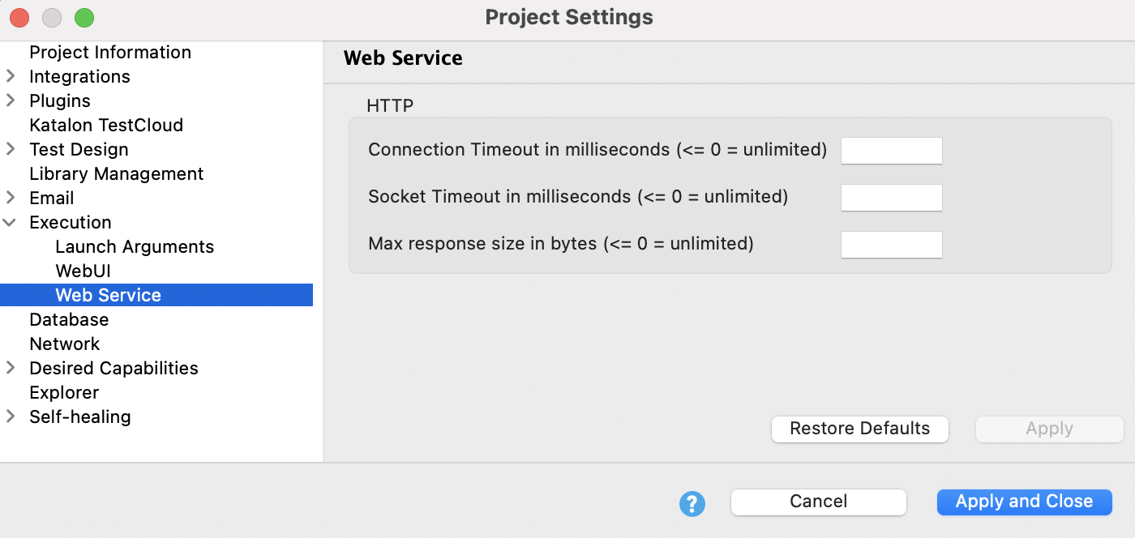Expand the Test Design section

11,149
